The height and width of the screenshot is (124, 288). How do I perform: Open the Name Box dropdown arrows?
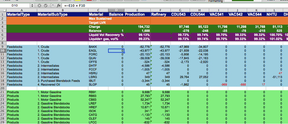[32, 6]
